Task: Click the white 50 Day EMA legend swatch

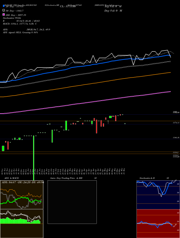Action: coord(4,10)
